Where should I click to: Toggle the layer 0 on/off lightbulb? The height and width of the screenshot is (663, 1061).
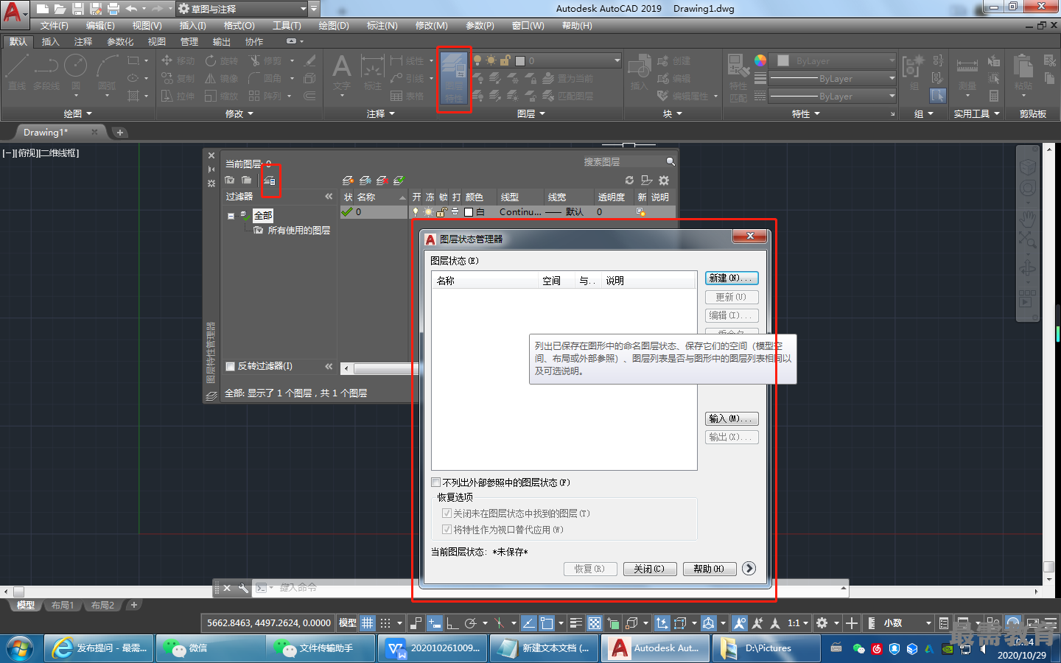tap(416, 212)
